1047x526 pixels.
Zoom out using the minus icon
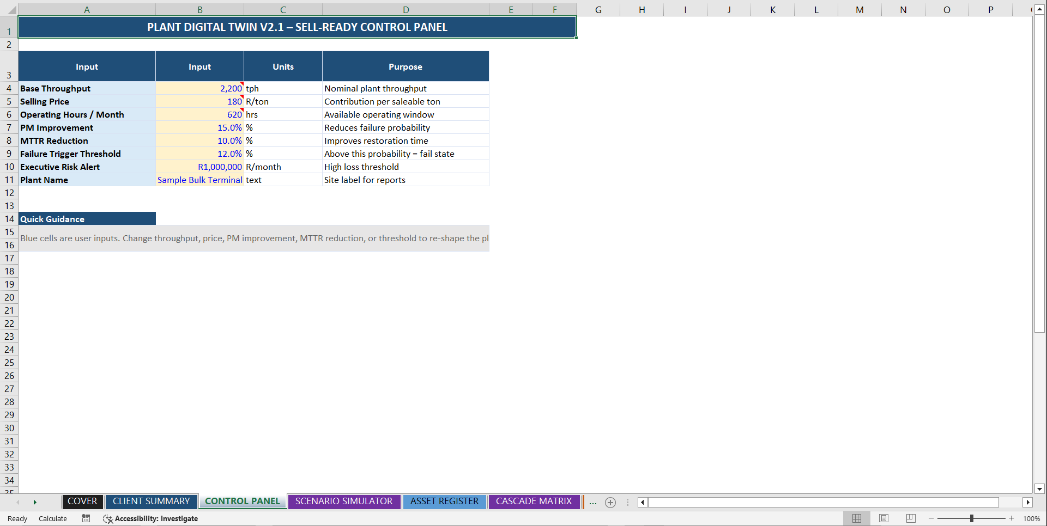(931, 518)
